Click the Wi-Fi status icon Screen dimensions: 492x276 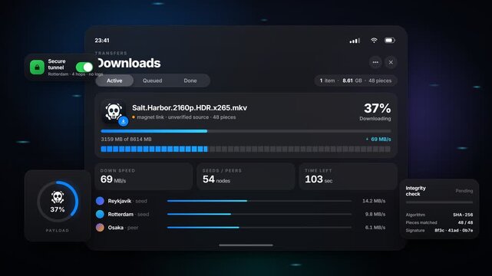[x=374, y=40]
